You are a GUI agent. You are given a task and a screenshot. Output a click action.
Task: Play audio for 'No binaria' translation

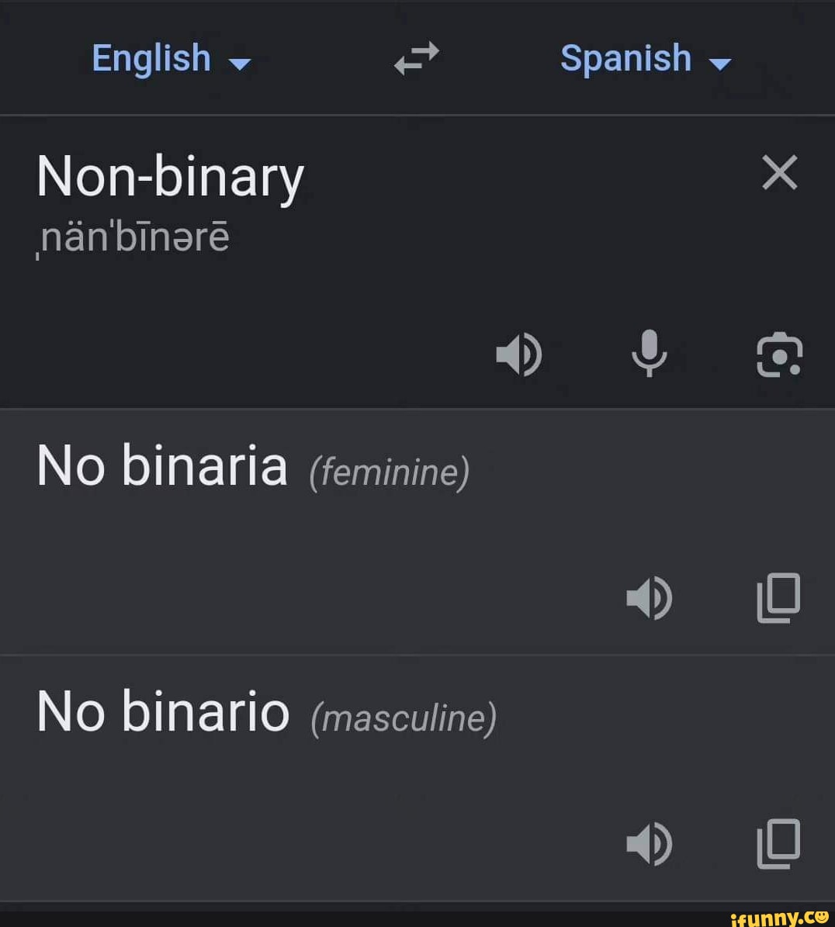(x=650, y=598)
